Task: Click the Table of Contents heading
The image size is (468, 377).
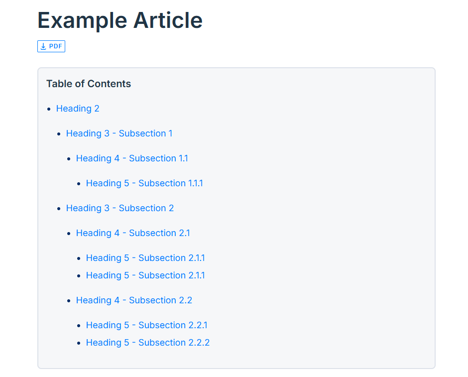Action: tap(89, 84)
